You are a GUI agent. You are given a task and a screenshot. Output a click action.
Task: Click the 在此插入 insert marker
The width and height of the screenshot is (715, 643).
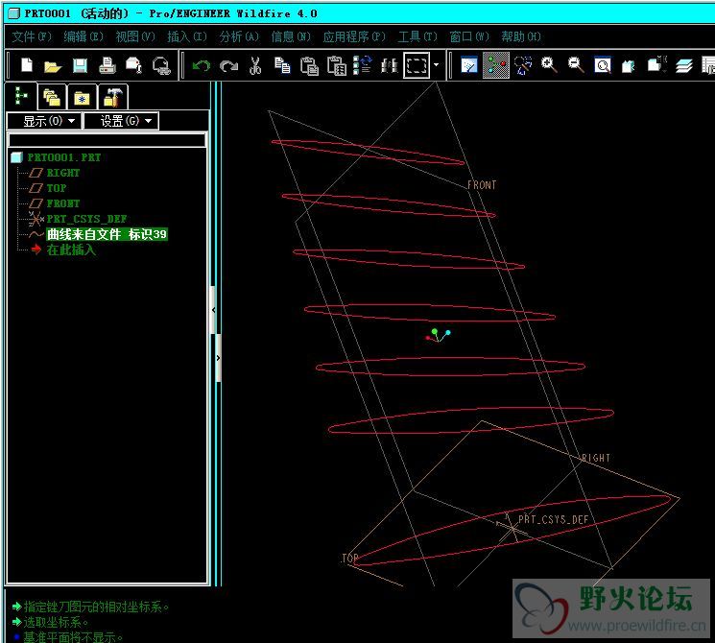click(71, 250)
